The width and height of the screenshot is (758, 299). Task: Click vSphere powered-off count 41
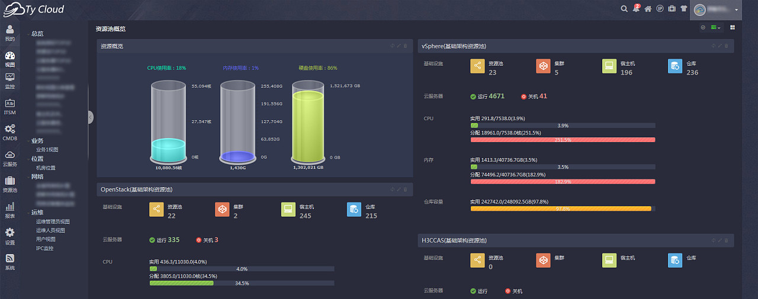click(543, 96)
